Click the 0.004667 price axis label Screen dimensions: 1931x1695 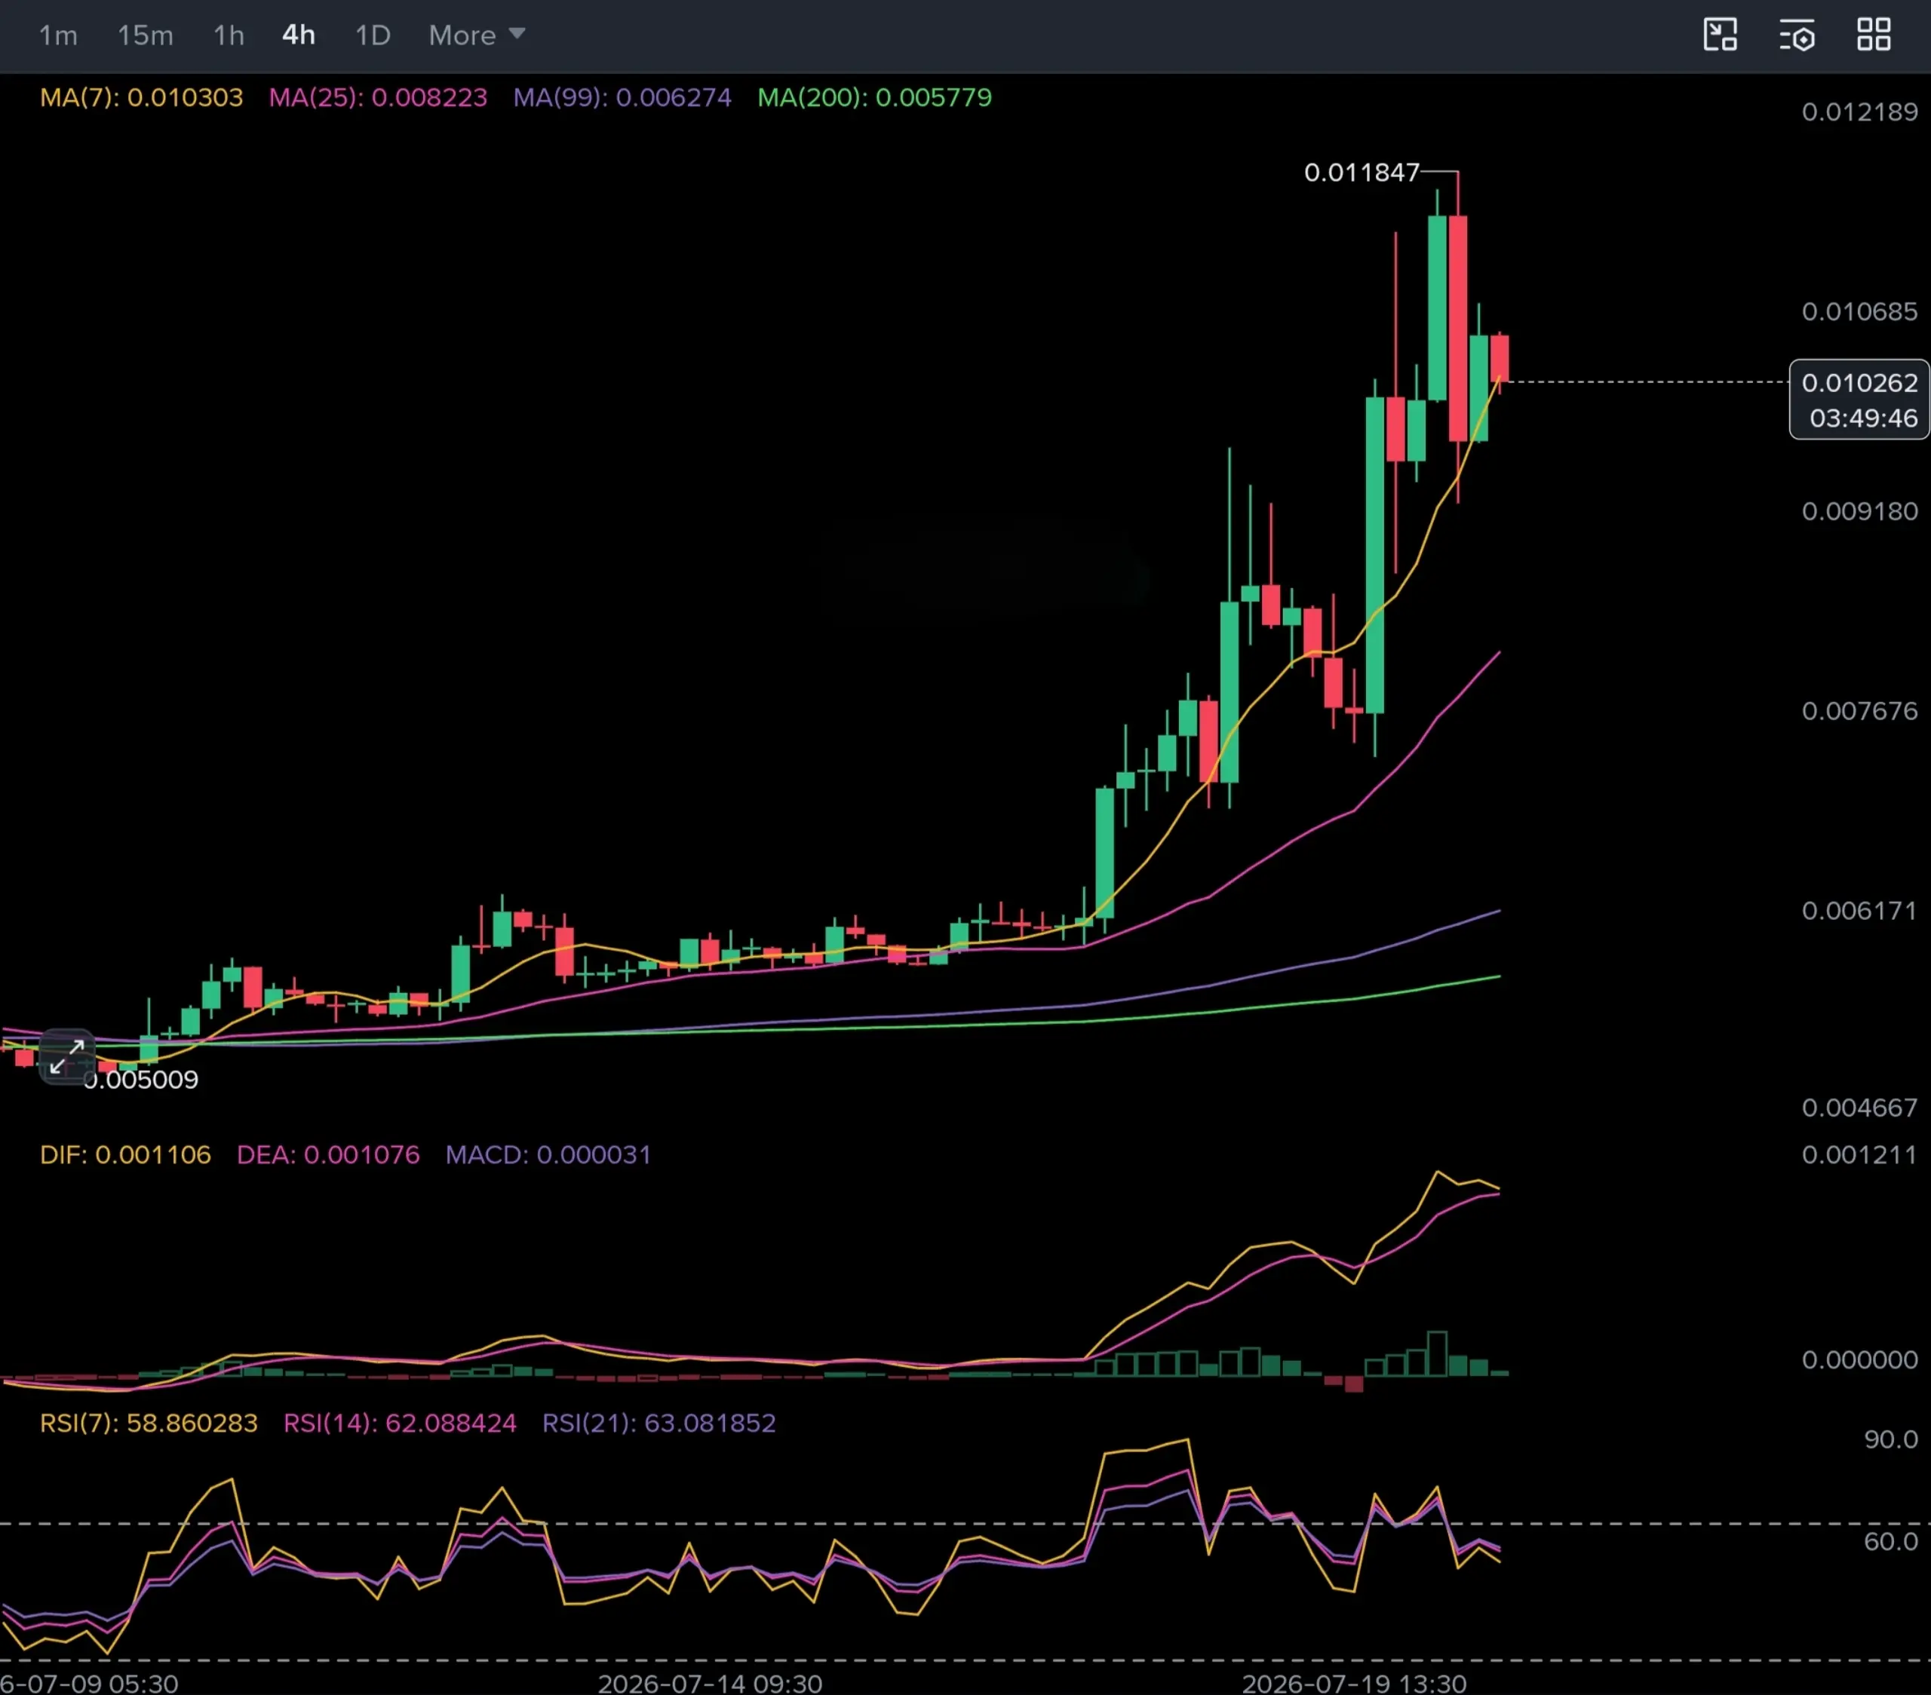[x=1859, y=1108]
